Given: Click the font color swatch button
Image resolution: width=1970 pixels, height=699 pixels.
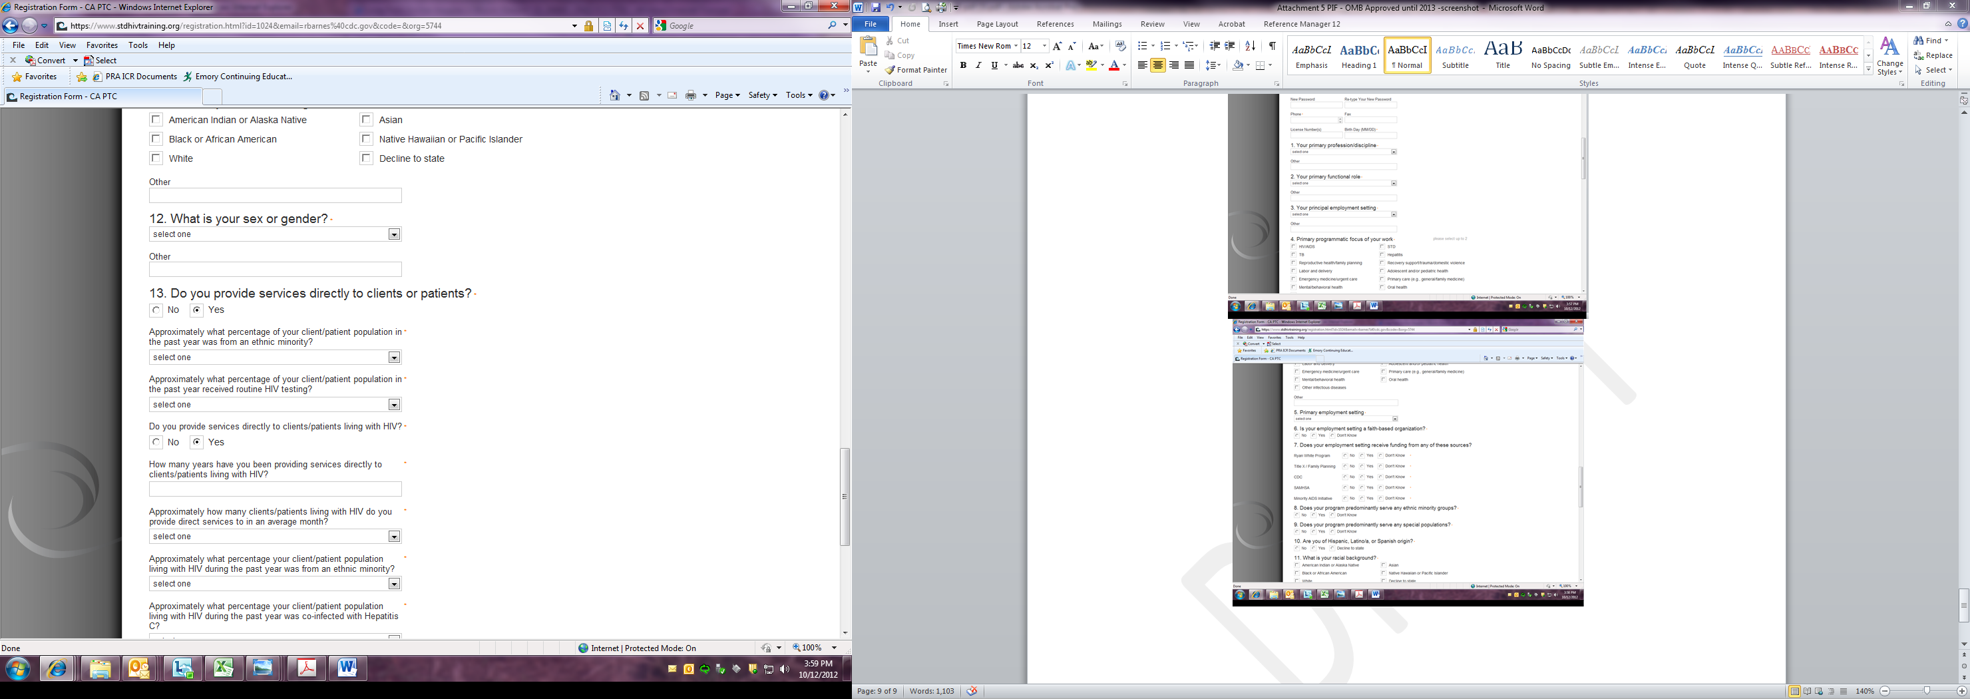Looking at the screenshot, I should 1114,66.
